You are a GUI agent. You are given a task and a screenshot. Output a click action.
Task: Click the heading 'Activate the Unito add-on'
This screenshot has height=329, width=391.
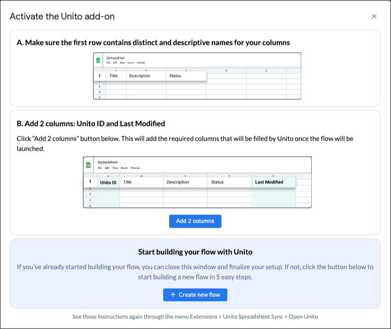pos(62,16)
